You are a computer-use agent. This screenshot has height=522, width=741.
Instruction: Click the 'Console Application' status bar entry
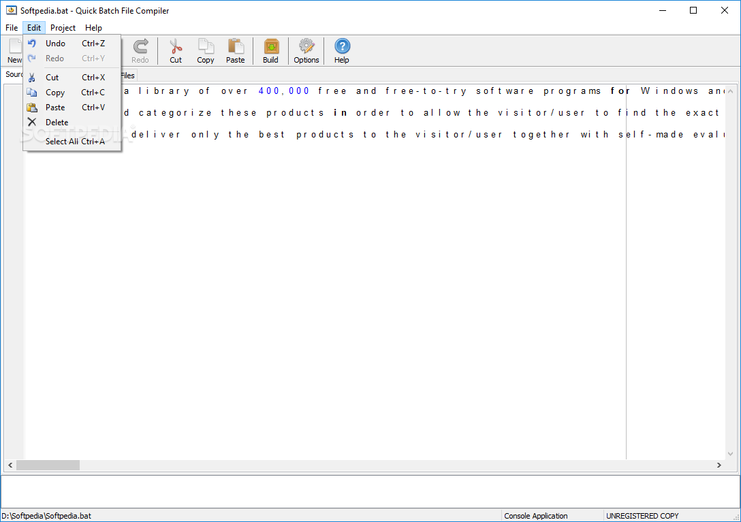click(536, 516)
